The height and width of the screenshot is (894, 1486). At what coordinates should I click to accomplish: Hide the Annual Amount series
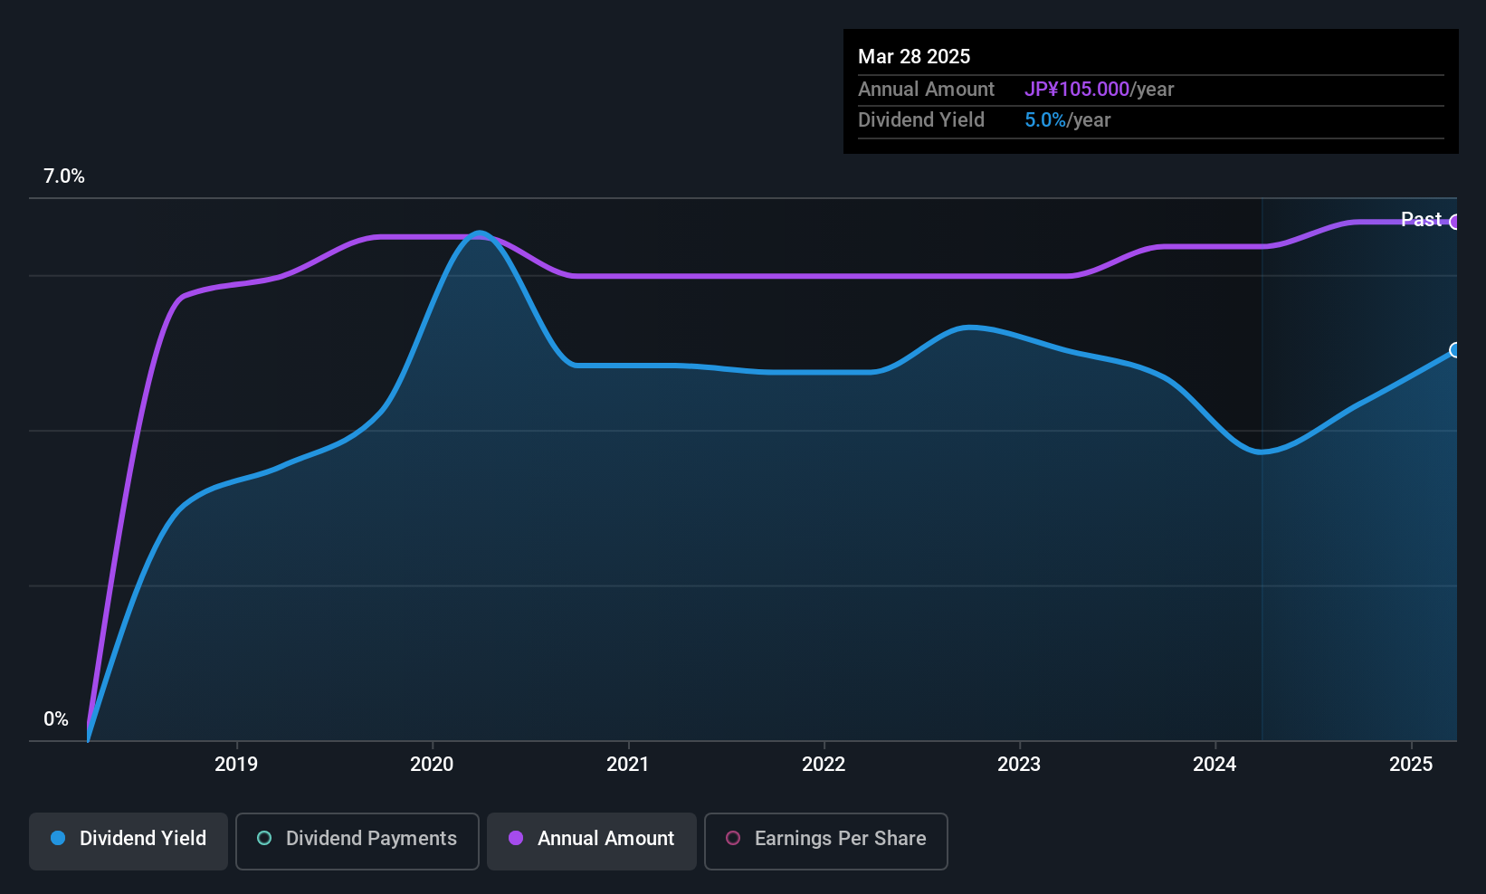pyautogui.click(x=592, y=839)
